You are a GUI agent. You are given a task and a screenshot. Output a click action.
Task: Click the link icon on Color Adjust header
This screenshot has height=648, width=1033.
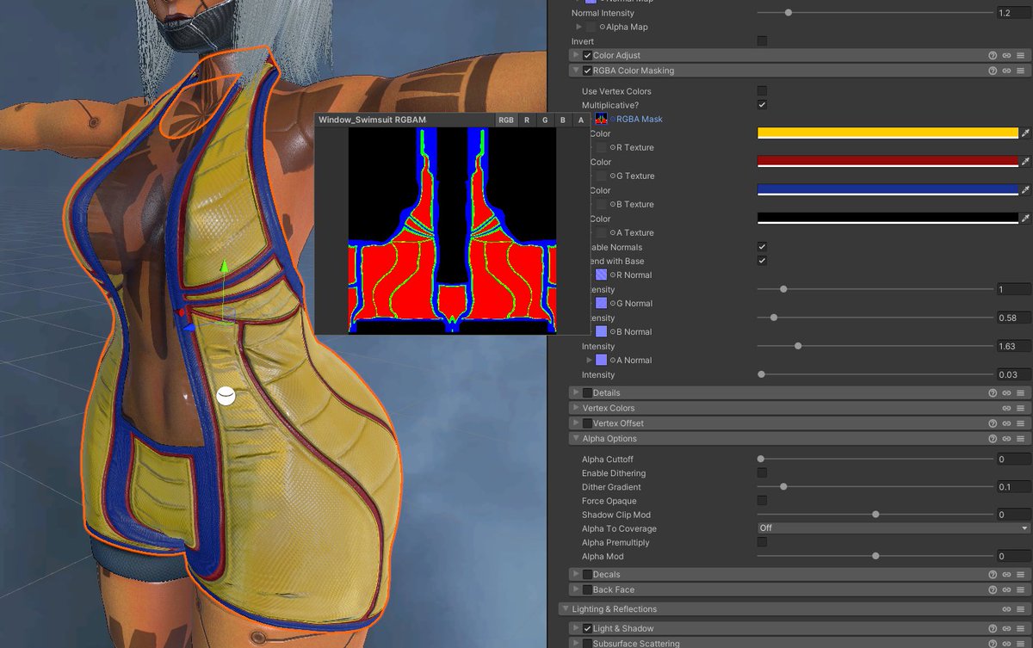[1006, 55]
